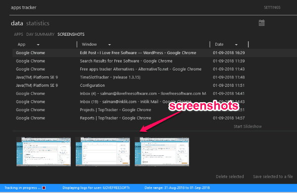Select the first screenshot thumbnail
This screenshot has height=193, width=297.
pyautogui.click(x=44, y=152)
